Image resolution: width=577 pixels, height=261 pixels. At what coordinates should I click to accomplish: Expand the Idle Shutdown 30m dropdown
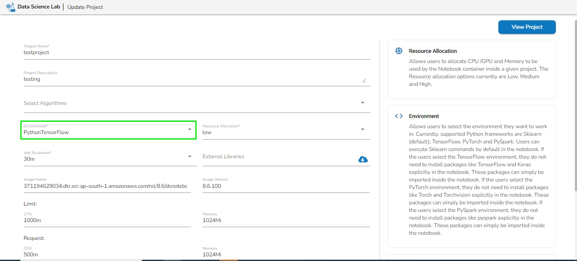(x=190, y=157)
